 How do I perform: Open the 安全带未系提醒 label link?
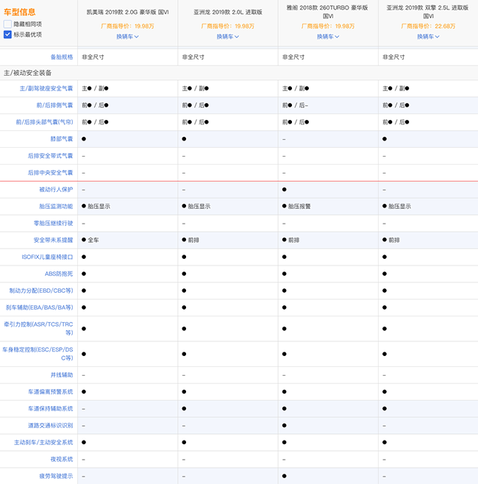tap(53, 240)
